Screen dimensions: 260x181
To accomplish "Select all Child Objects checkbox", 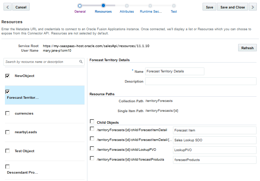I will (x=92, y=121).
